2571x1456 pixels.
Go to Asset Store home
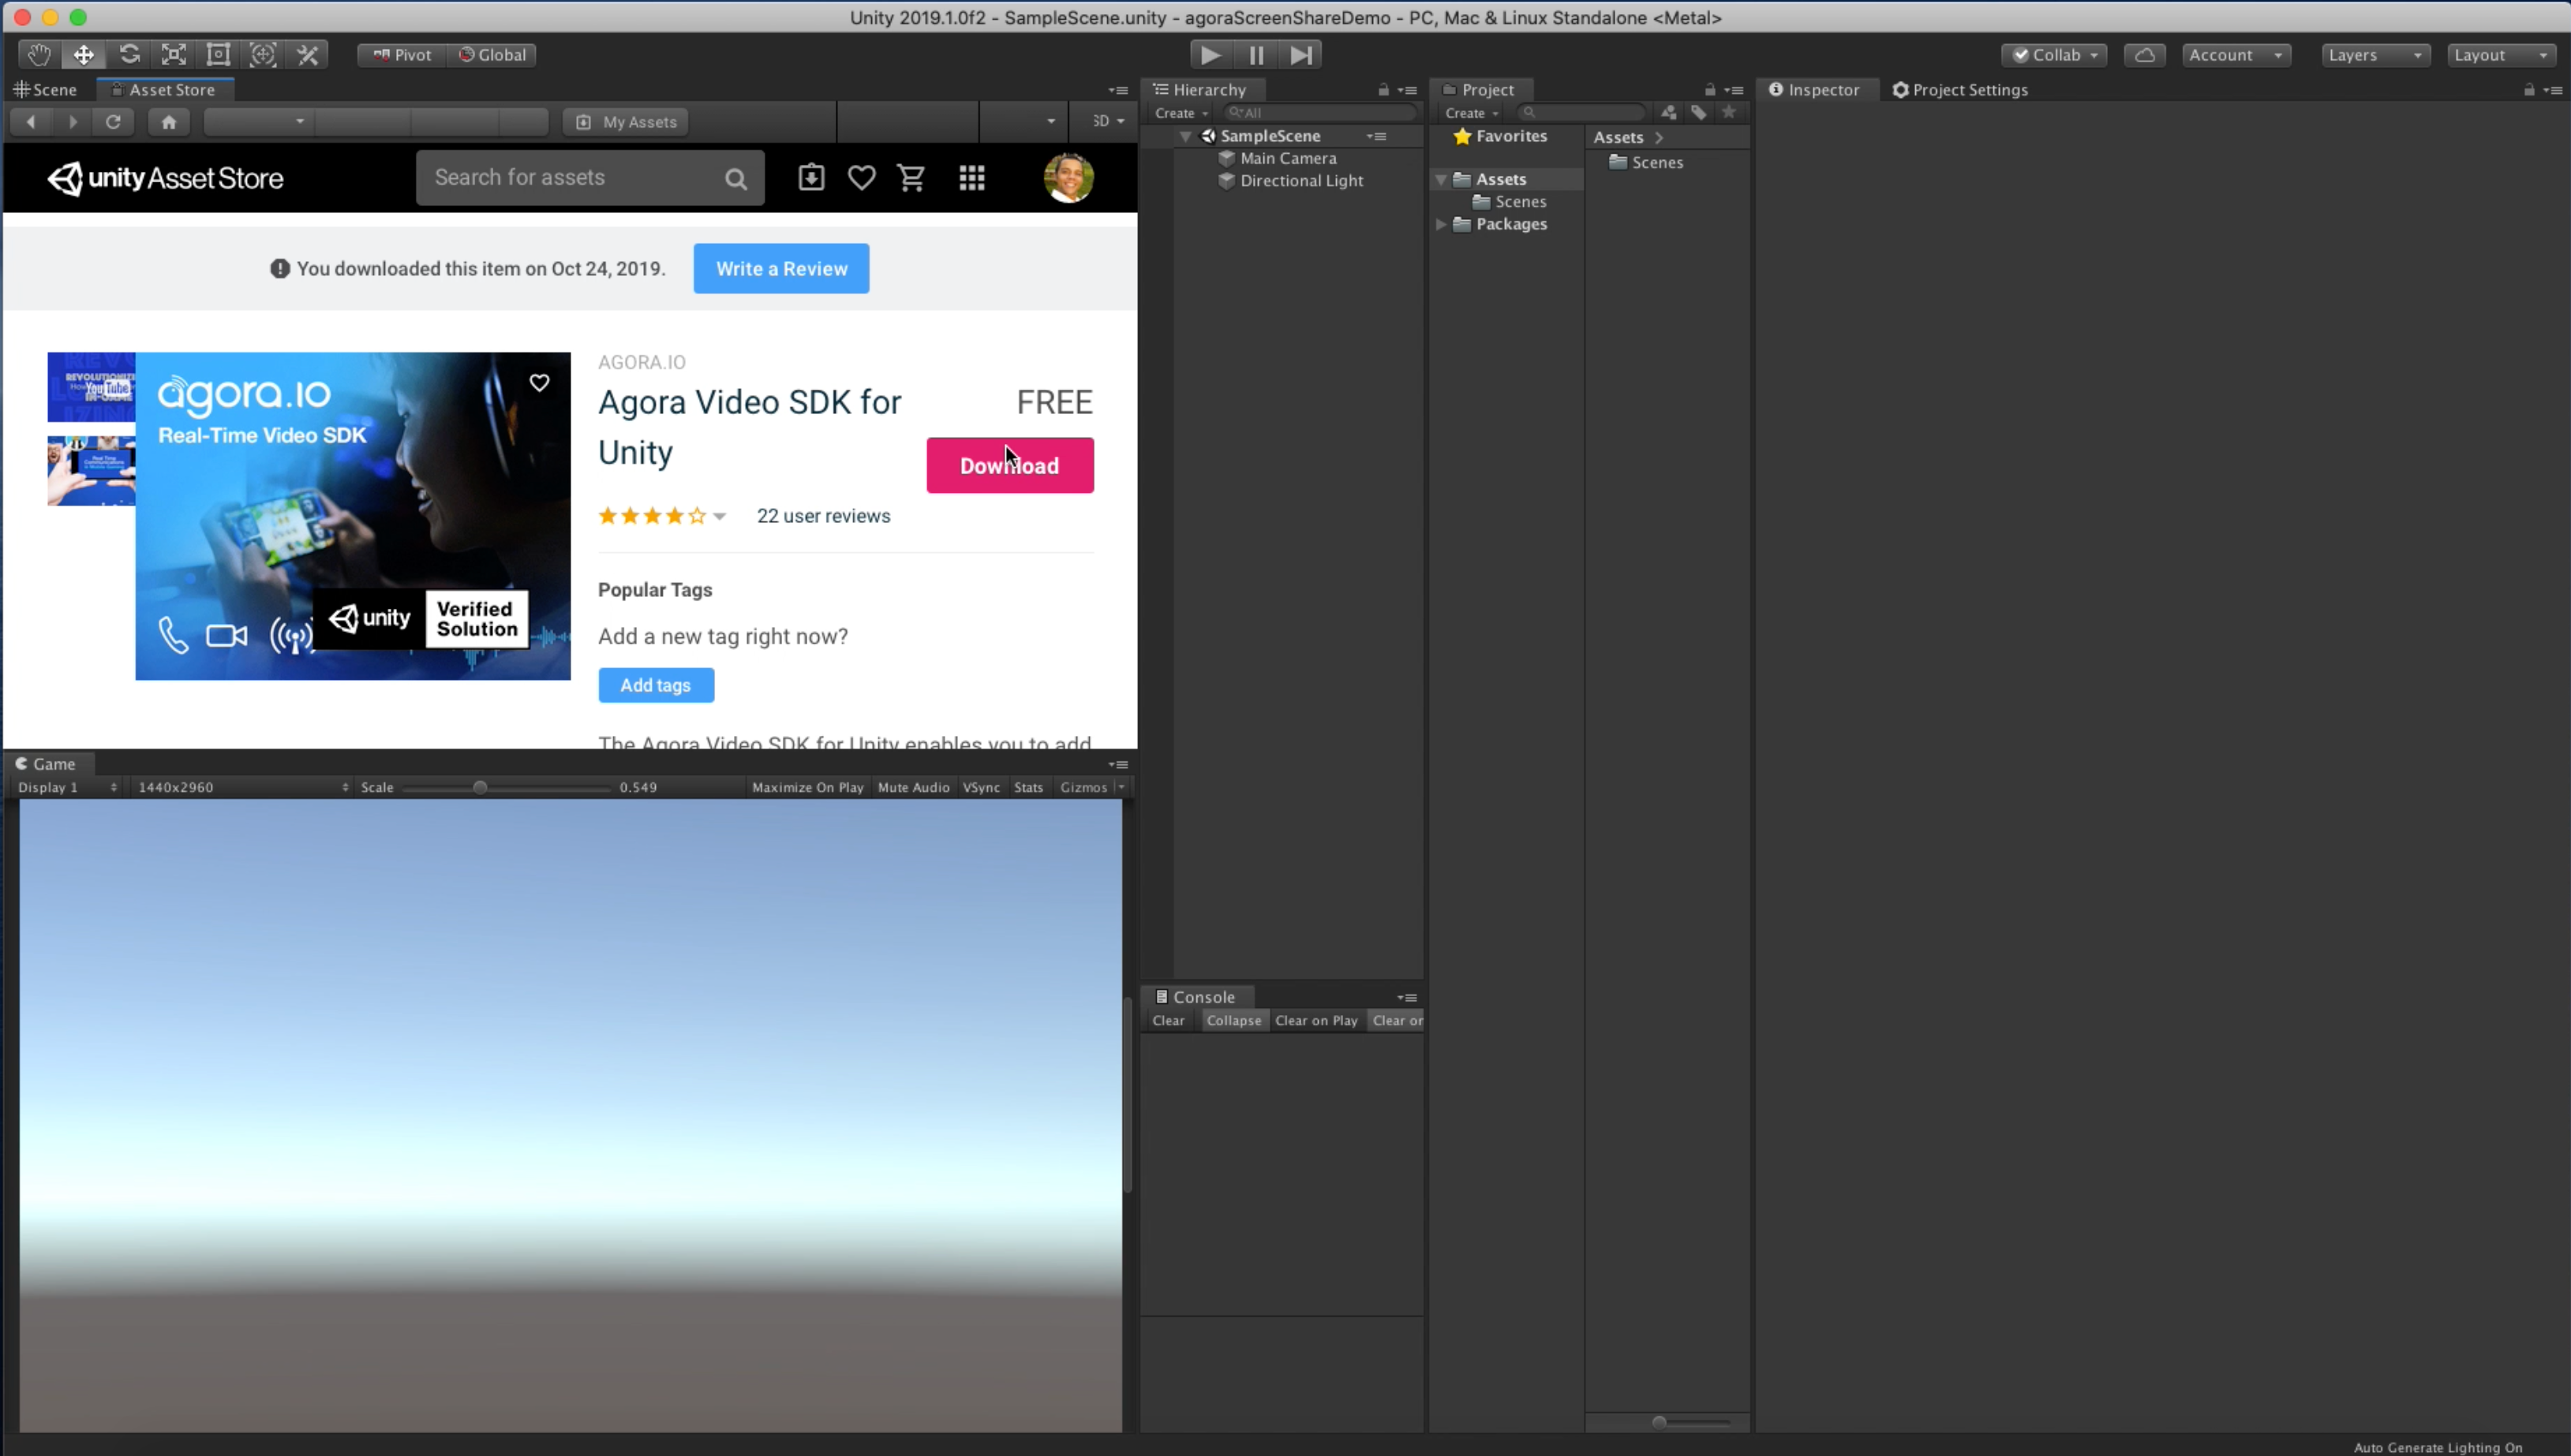coord(169,122)
